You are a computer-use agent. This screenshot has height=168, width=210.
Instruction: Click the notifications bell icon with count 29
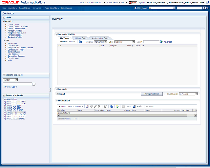coord(136,8)
